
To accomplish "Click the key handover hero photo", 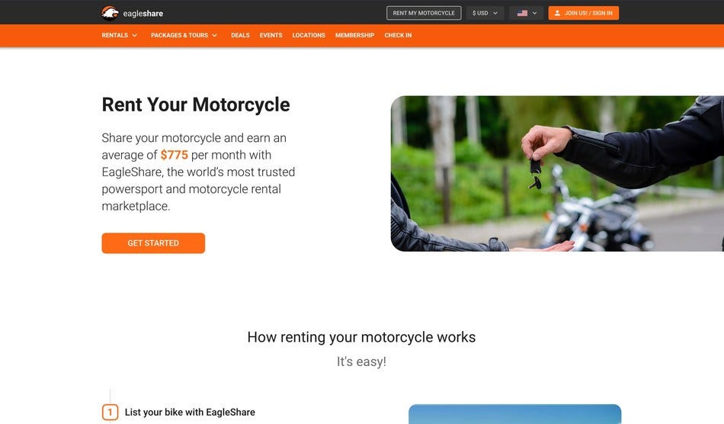I will (x=557, y=174).
